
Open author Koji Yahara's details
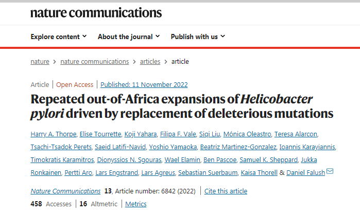140,134
